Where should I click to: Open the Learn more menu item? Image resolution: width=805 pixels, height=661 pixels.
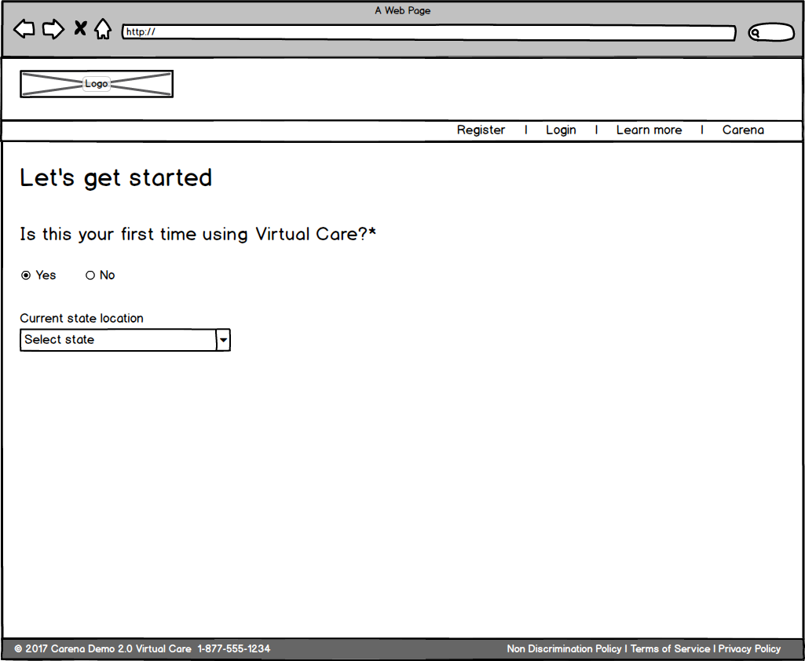point(649,130)
